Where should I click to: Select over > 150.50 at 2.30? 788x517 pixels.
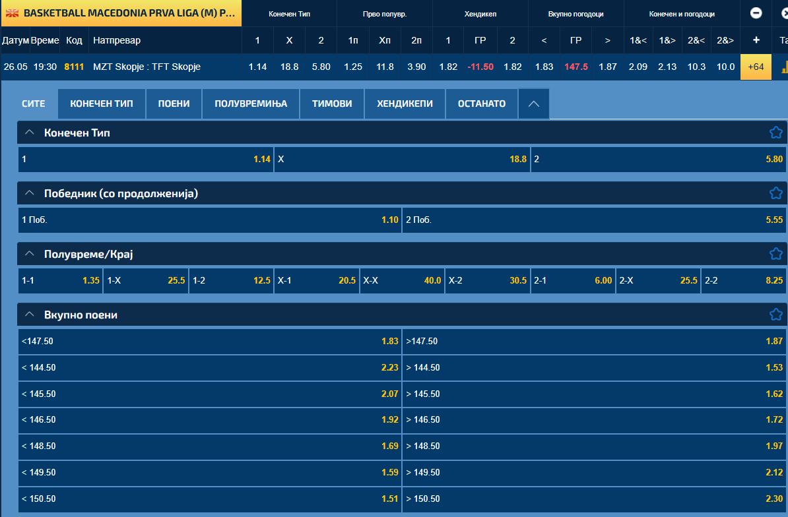click(x=595, y=499)
